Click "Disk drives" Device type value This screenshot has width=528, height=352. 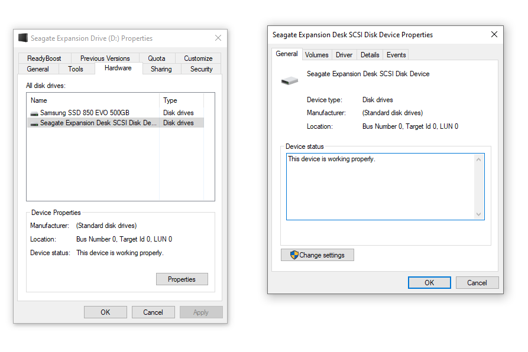(x=377, y=99)
